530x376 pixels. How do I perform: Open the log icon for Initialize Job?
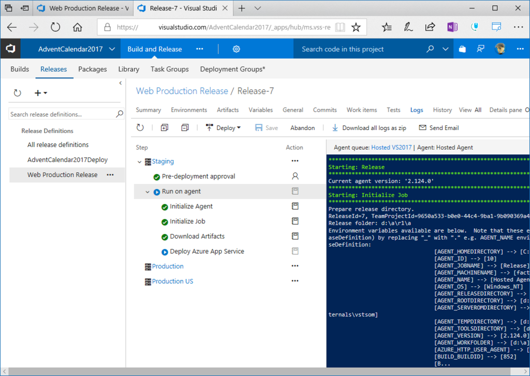click(295, 221)
